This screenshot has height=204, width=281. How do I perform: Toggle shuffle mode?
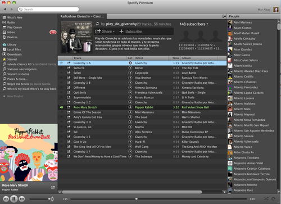point(266,199)
